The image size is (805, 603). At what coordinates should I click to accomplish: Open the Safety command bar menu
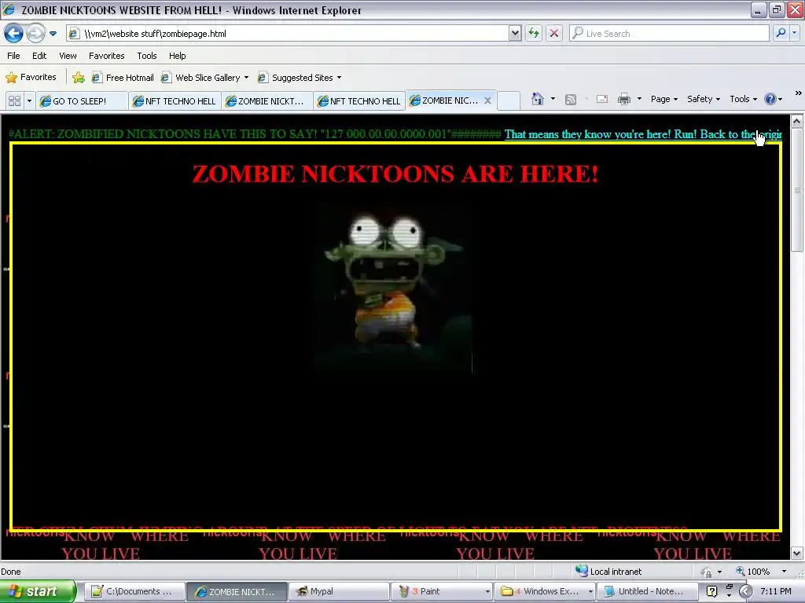click(704, 99)
